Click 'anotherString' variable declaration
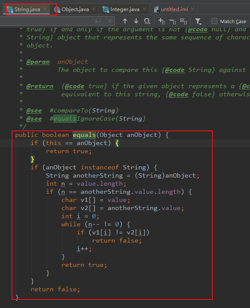The width and height of the screenshot is (250, 308). click(98, 175)
